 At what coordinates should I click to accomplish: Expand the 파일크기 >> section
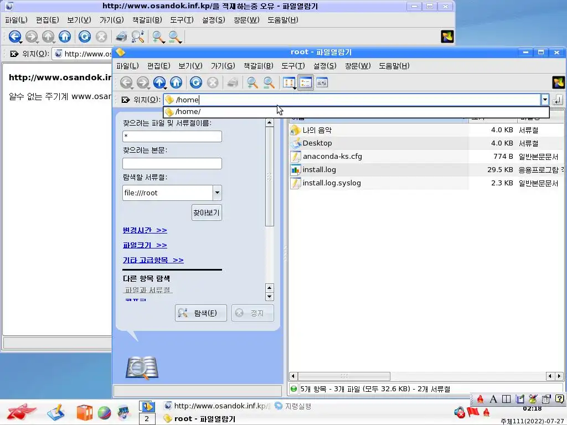(145, 245)
